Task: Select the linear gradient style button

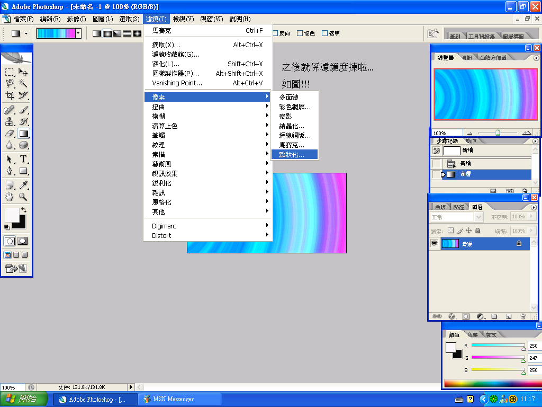Action: tap(97, 33)
